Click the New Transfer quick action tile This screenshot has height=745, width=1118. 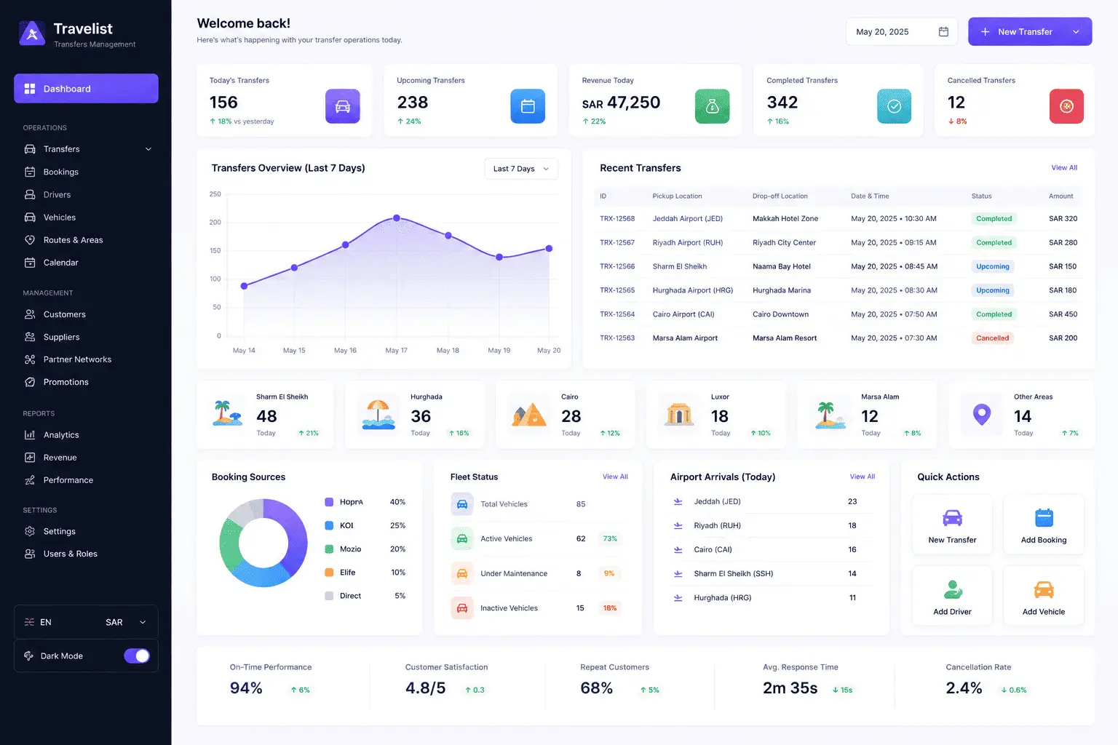(952, 524)
